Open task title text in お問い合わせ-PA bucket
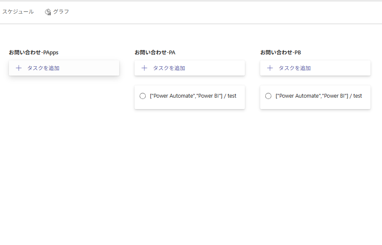Screen dimensions: 382x245 coord(193,96)
